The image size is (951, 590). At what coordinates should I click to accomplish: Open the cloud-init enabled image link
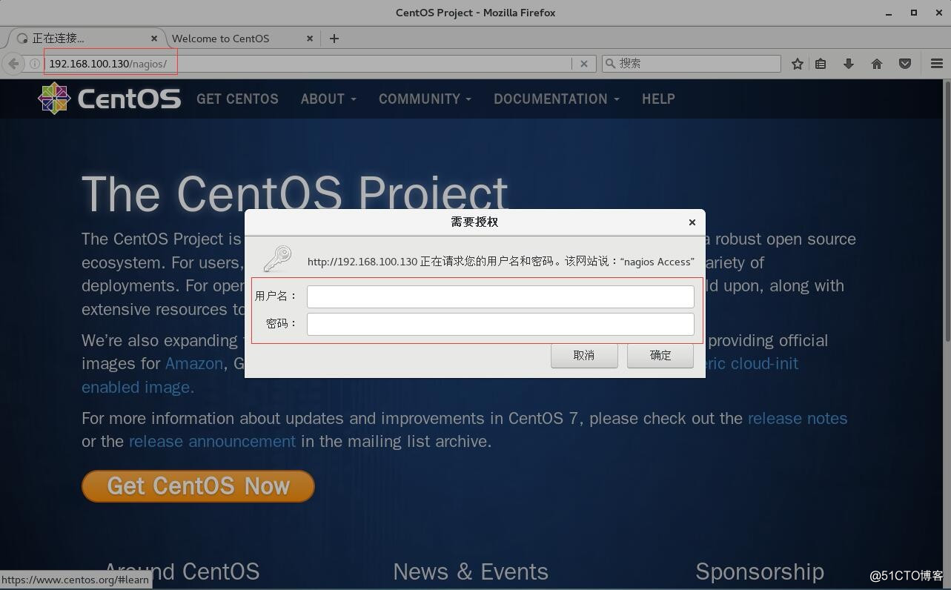138,387
